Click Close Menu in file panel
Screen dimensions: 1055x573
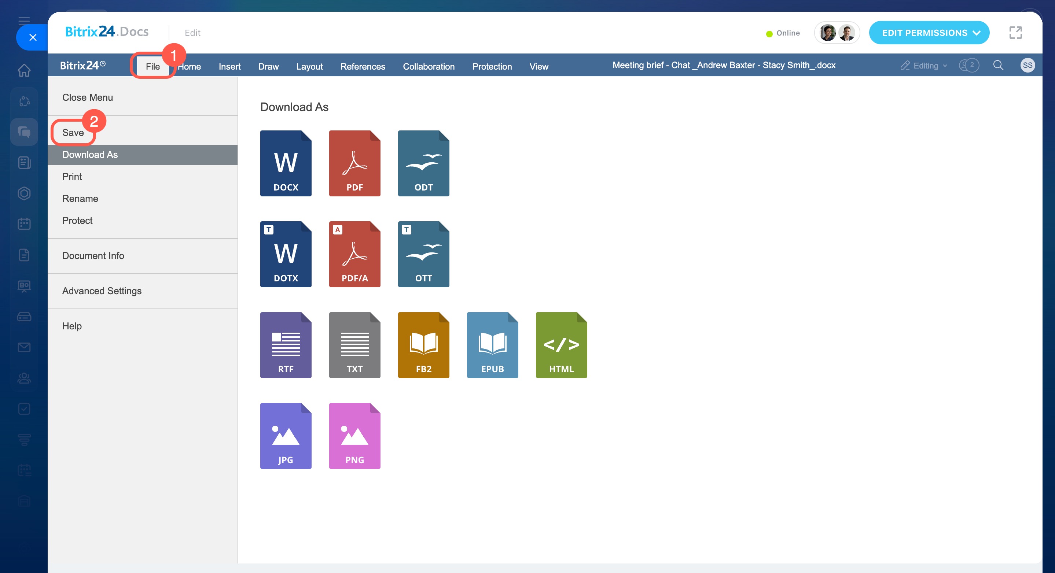143,97
